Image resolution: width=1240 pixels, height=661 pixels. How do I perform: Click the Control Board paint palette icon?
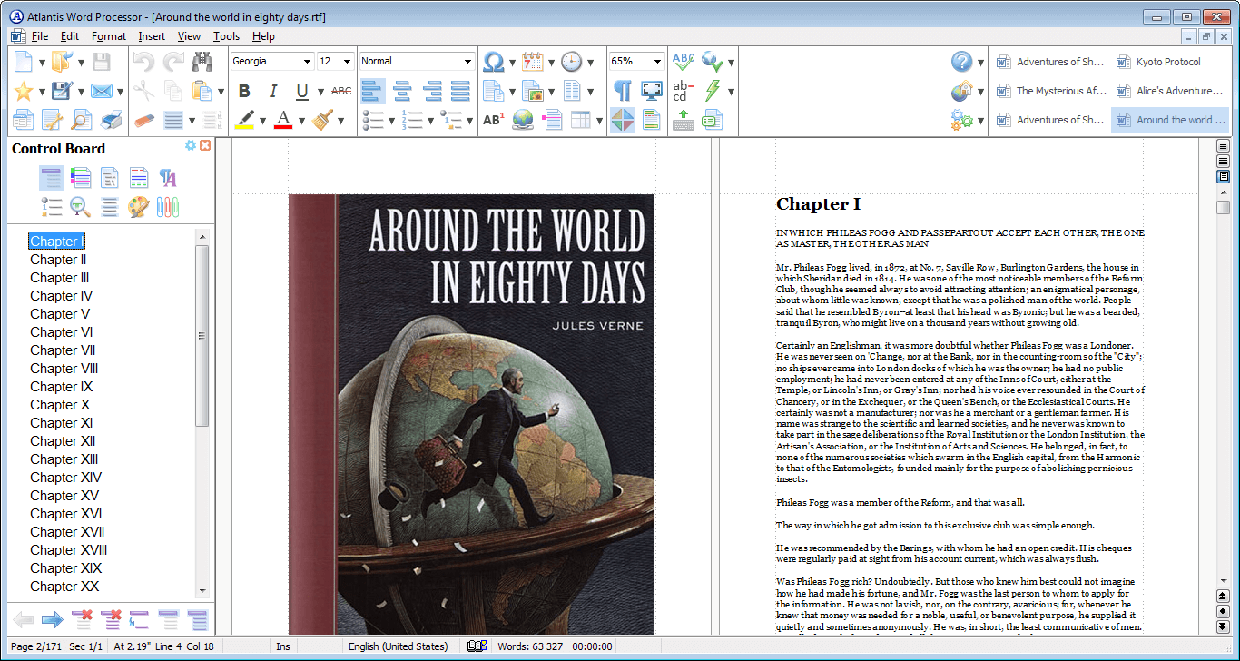[138, 207]
